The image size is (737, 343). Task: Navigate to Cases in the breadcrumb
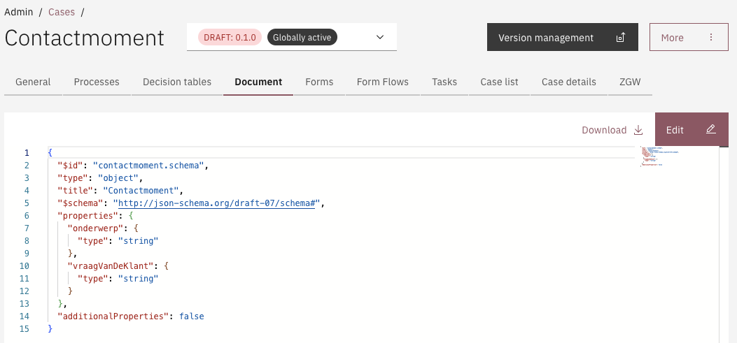coord(61,12)
